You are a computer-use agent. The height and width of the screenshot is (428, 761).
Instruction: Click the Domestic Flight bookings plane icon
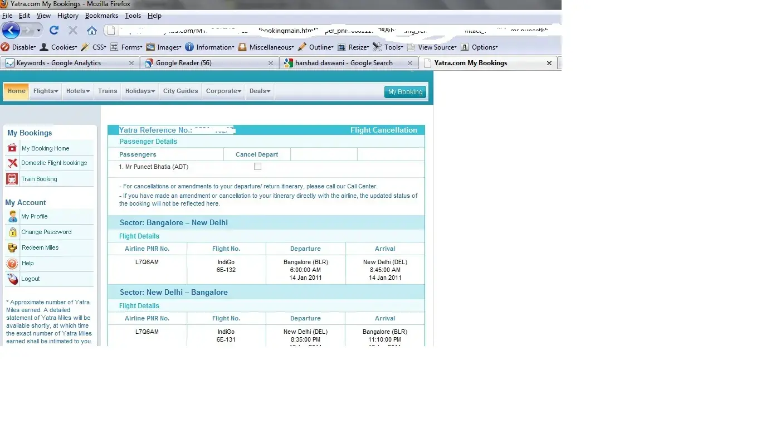12,163
